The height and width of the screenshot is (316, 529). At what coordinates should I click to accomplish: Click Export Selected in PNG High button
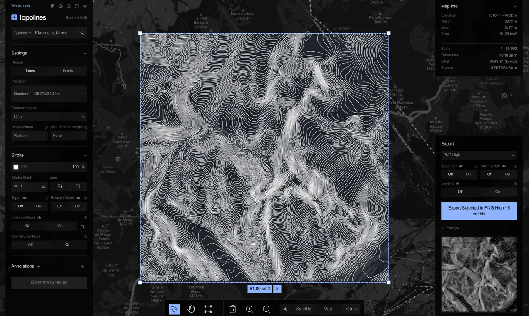[x=479, y=211]
